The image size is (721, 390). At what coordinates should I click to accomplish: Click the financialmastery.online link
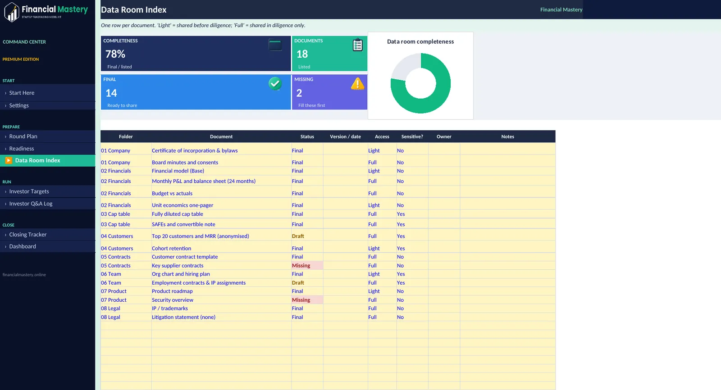(x=24, y=275)
